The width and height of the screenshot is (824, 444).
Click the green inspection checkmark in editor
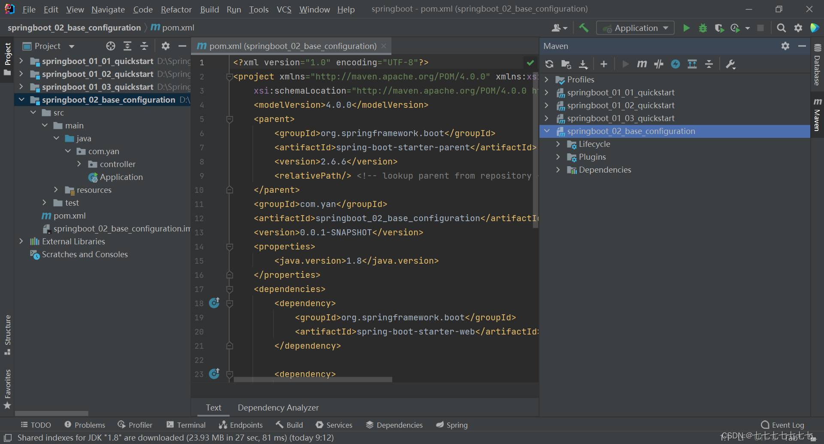coord(530,63)
